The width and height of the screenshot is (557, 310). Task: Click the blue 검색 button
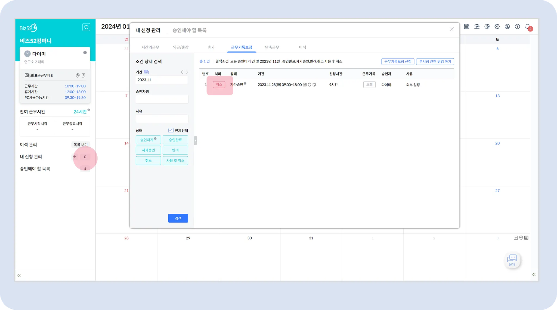[178, 218]
